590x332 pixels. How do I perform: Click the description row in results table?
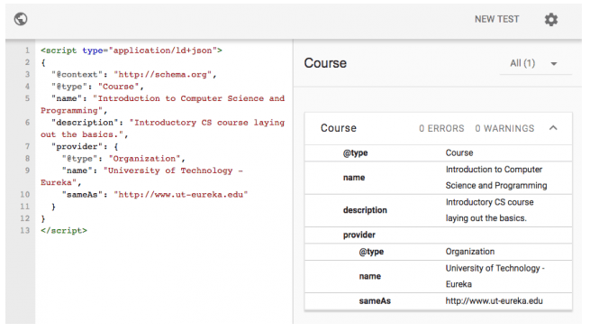point(439,210)
